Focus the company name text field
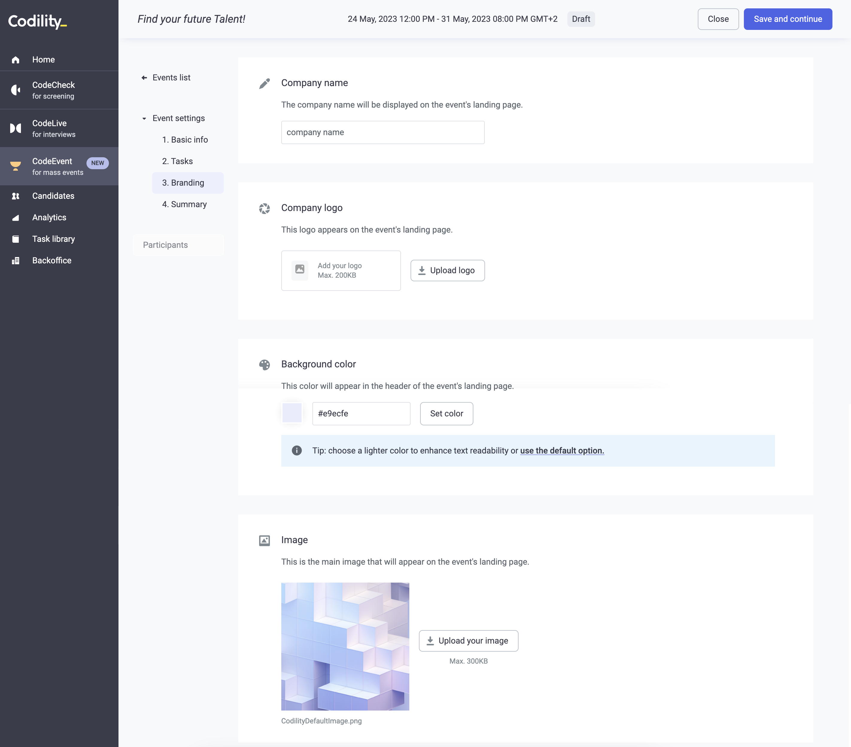Viewport: 851px width, 747px height. point(382,132)
